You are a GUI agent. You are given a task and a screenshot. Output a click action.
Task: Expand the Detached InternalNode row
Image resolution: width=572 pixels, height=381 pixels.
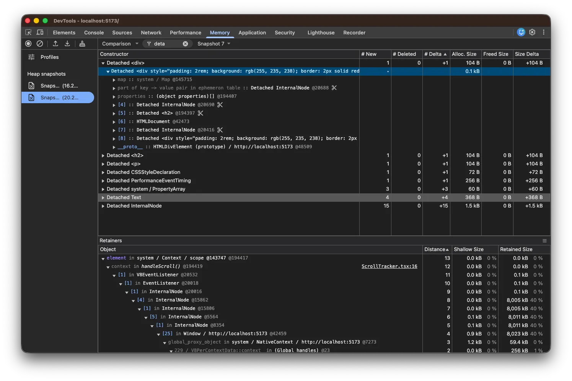(103, 206)
